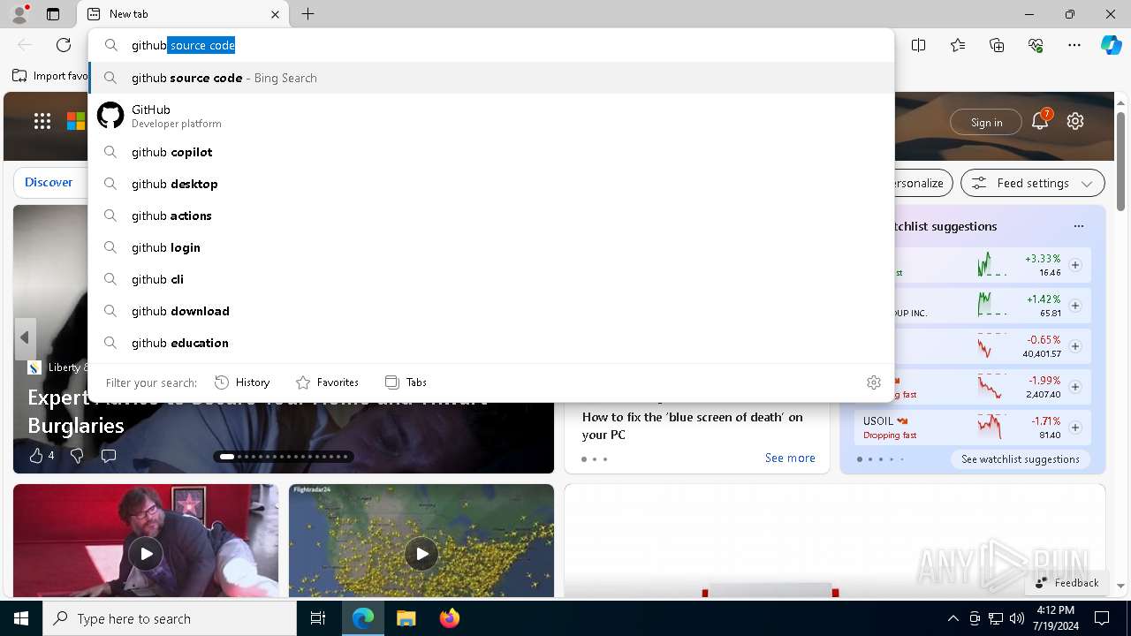Click the Sign in button
The width and height of the screenshot is (1131, 636).
click(986, 122)
